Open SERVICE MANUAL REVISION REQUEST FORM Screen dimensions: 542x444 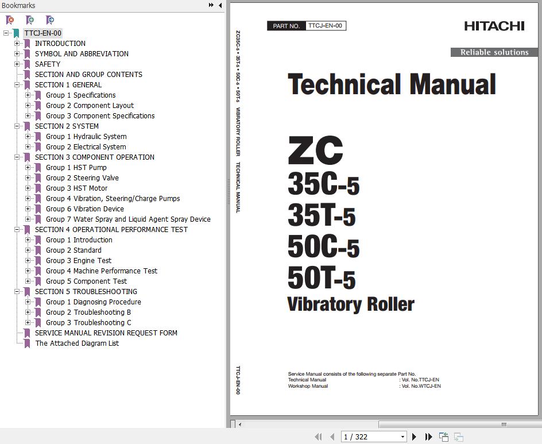106,333
